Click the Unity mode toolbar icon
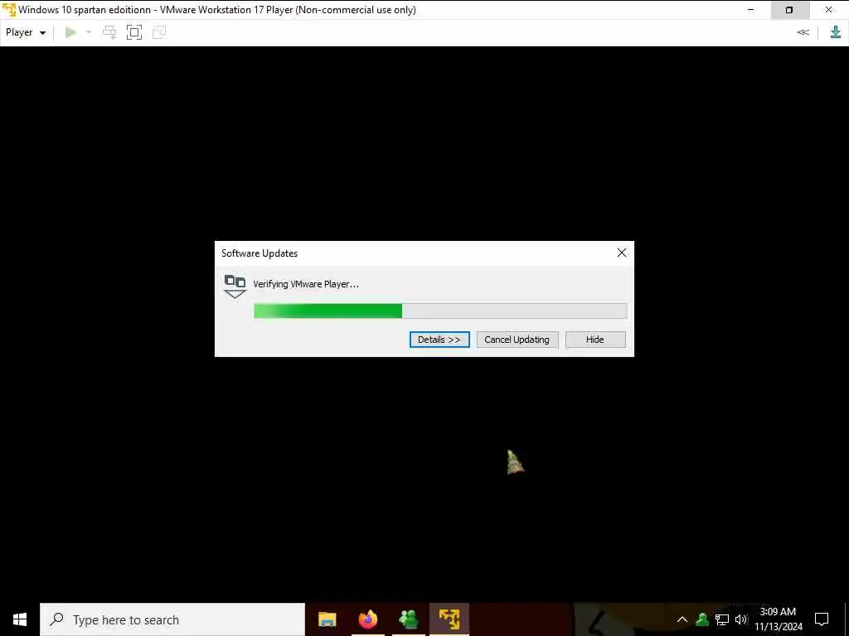The image size is (849, 636). pyautogui.click(x=159, y=32)
